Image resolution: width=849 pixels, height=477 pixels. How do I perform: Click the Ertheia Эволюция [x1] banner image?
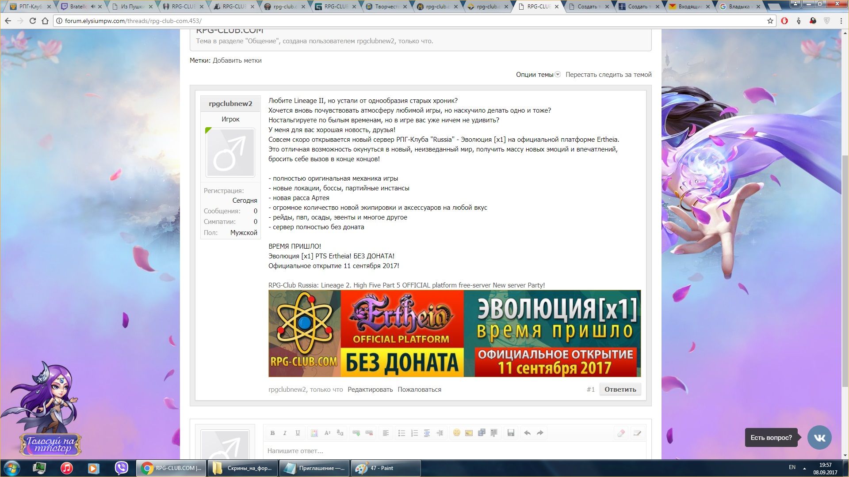pyautogui.click(x=455, y=333)
